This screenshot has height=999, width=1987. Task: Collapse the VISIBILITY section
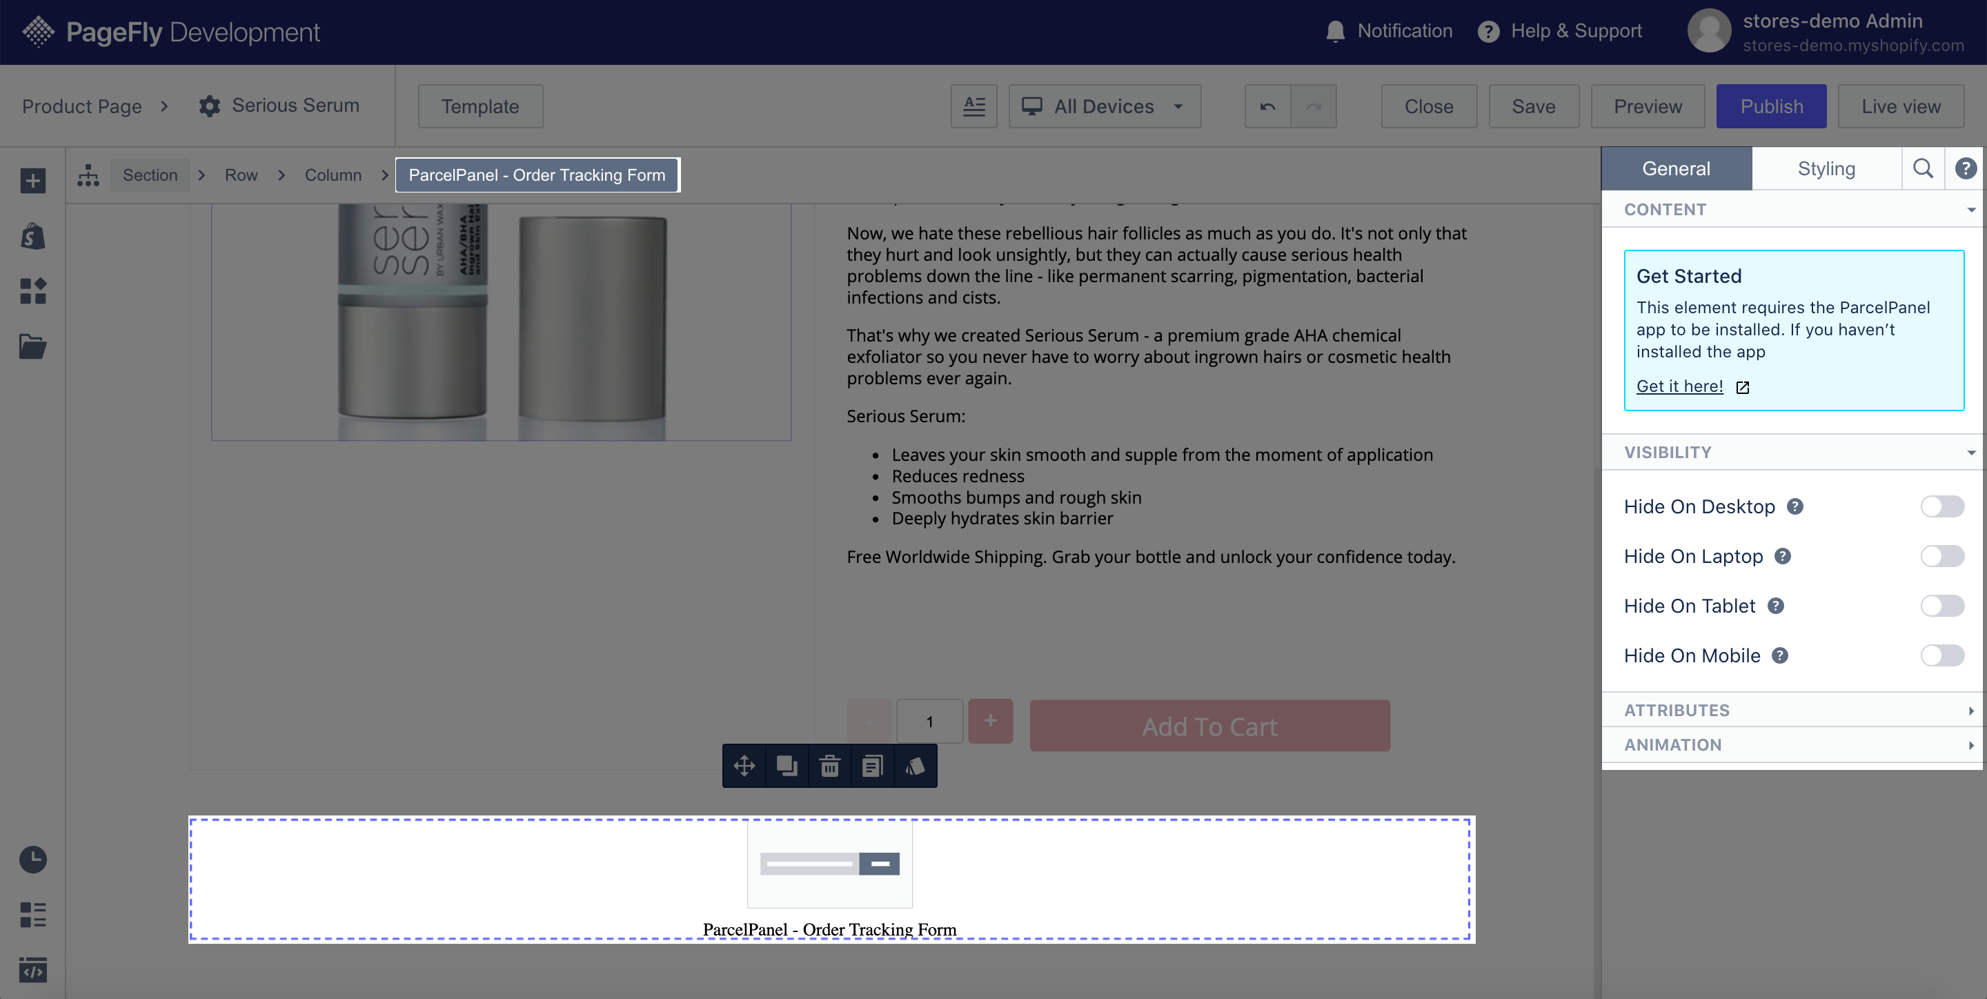pyautogui.click(x=1792, y=452)
